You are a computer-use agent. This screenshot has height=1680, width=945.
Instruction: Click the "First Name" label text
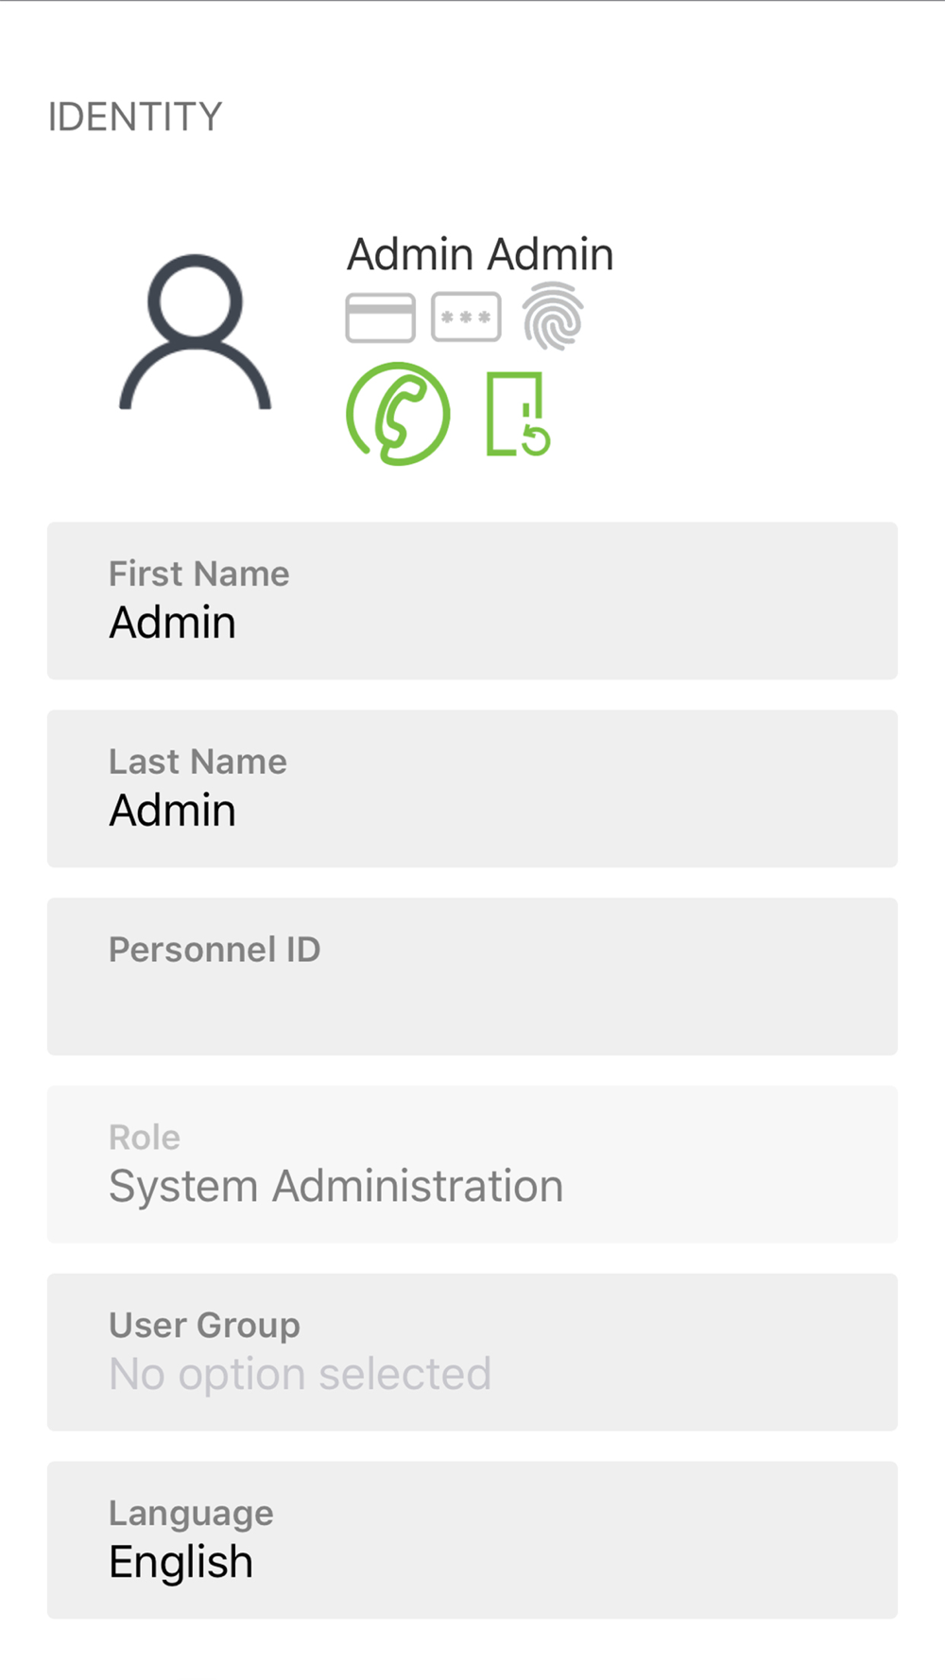pos(198,574)
